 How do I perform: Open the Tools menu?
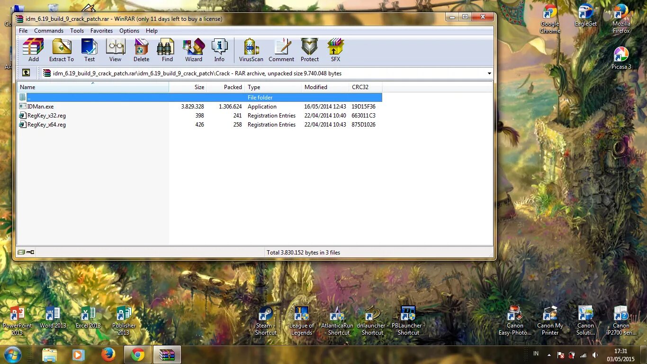pyautogui.click(x=77, y=31)
